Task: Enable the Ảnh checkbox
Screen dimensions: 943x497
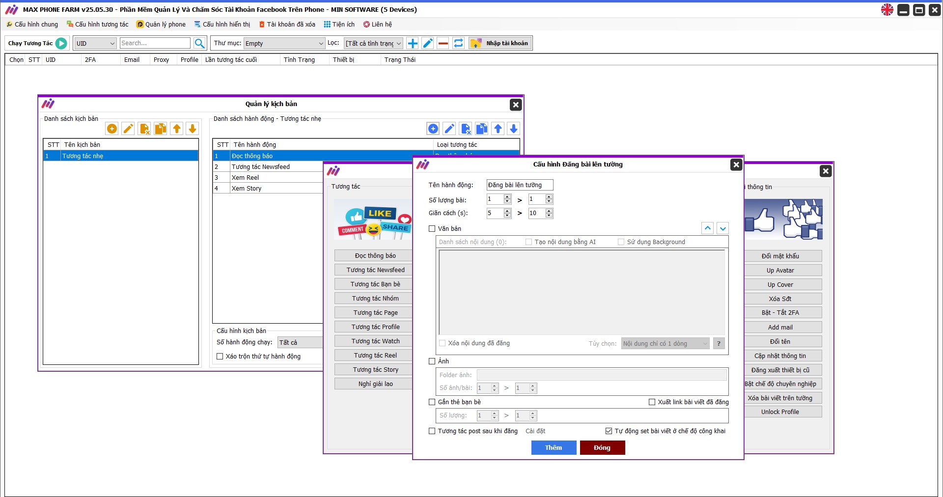Action: click(x=432, y=361)
